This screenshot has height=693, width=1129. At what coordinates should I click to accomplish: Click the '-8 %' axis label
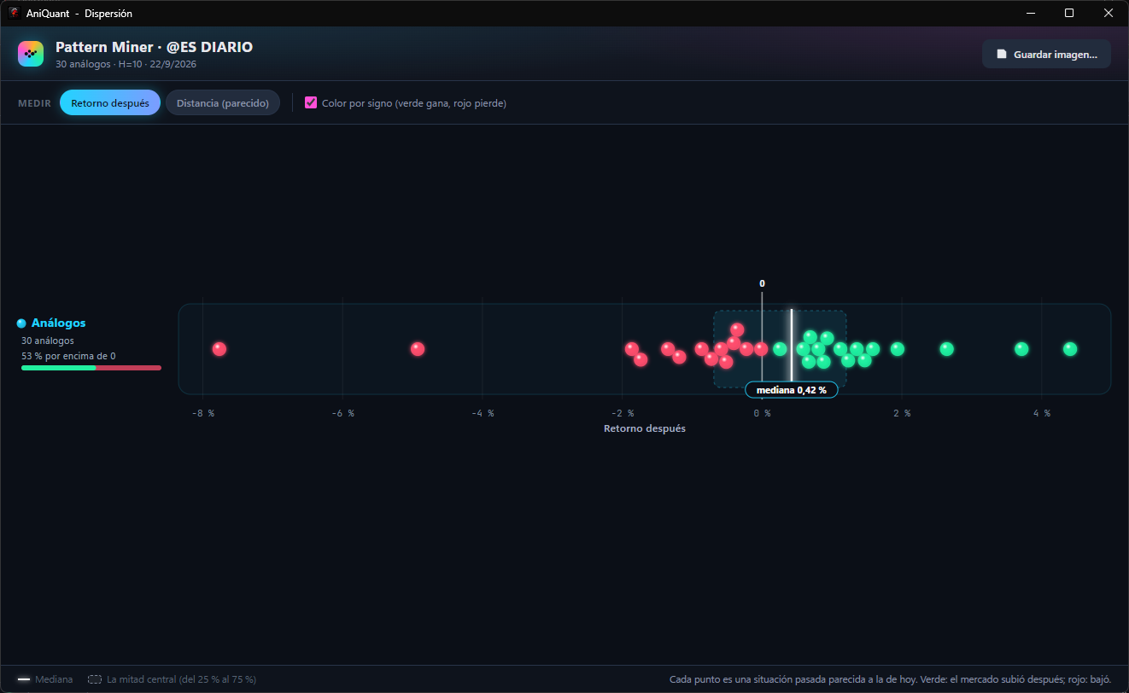click(x=202, y=413)
